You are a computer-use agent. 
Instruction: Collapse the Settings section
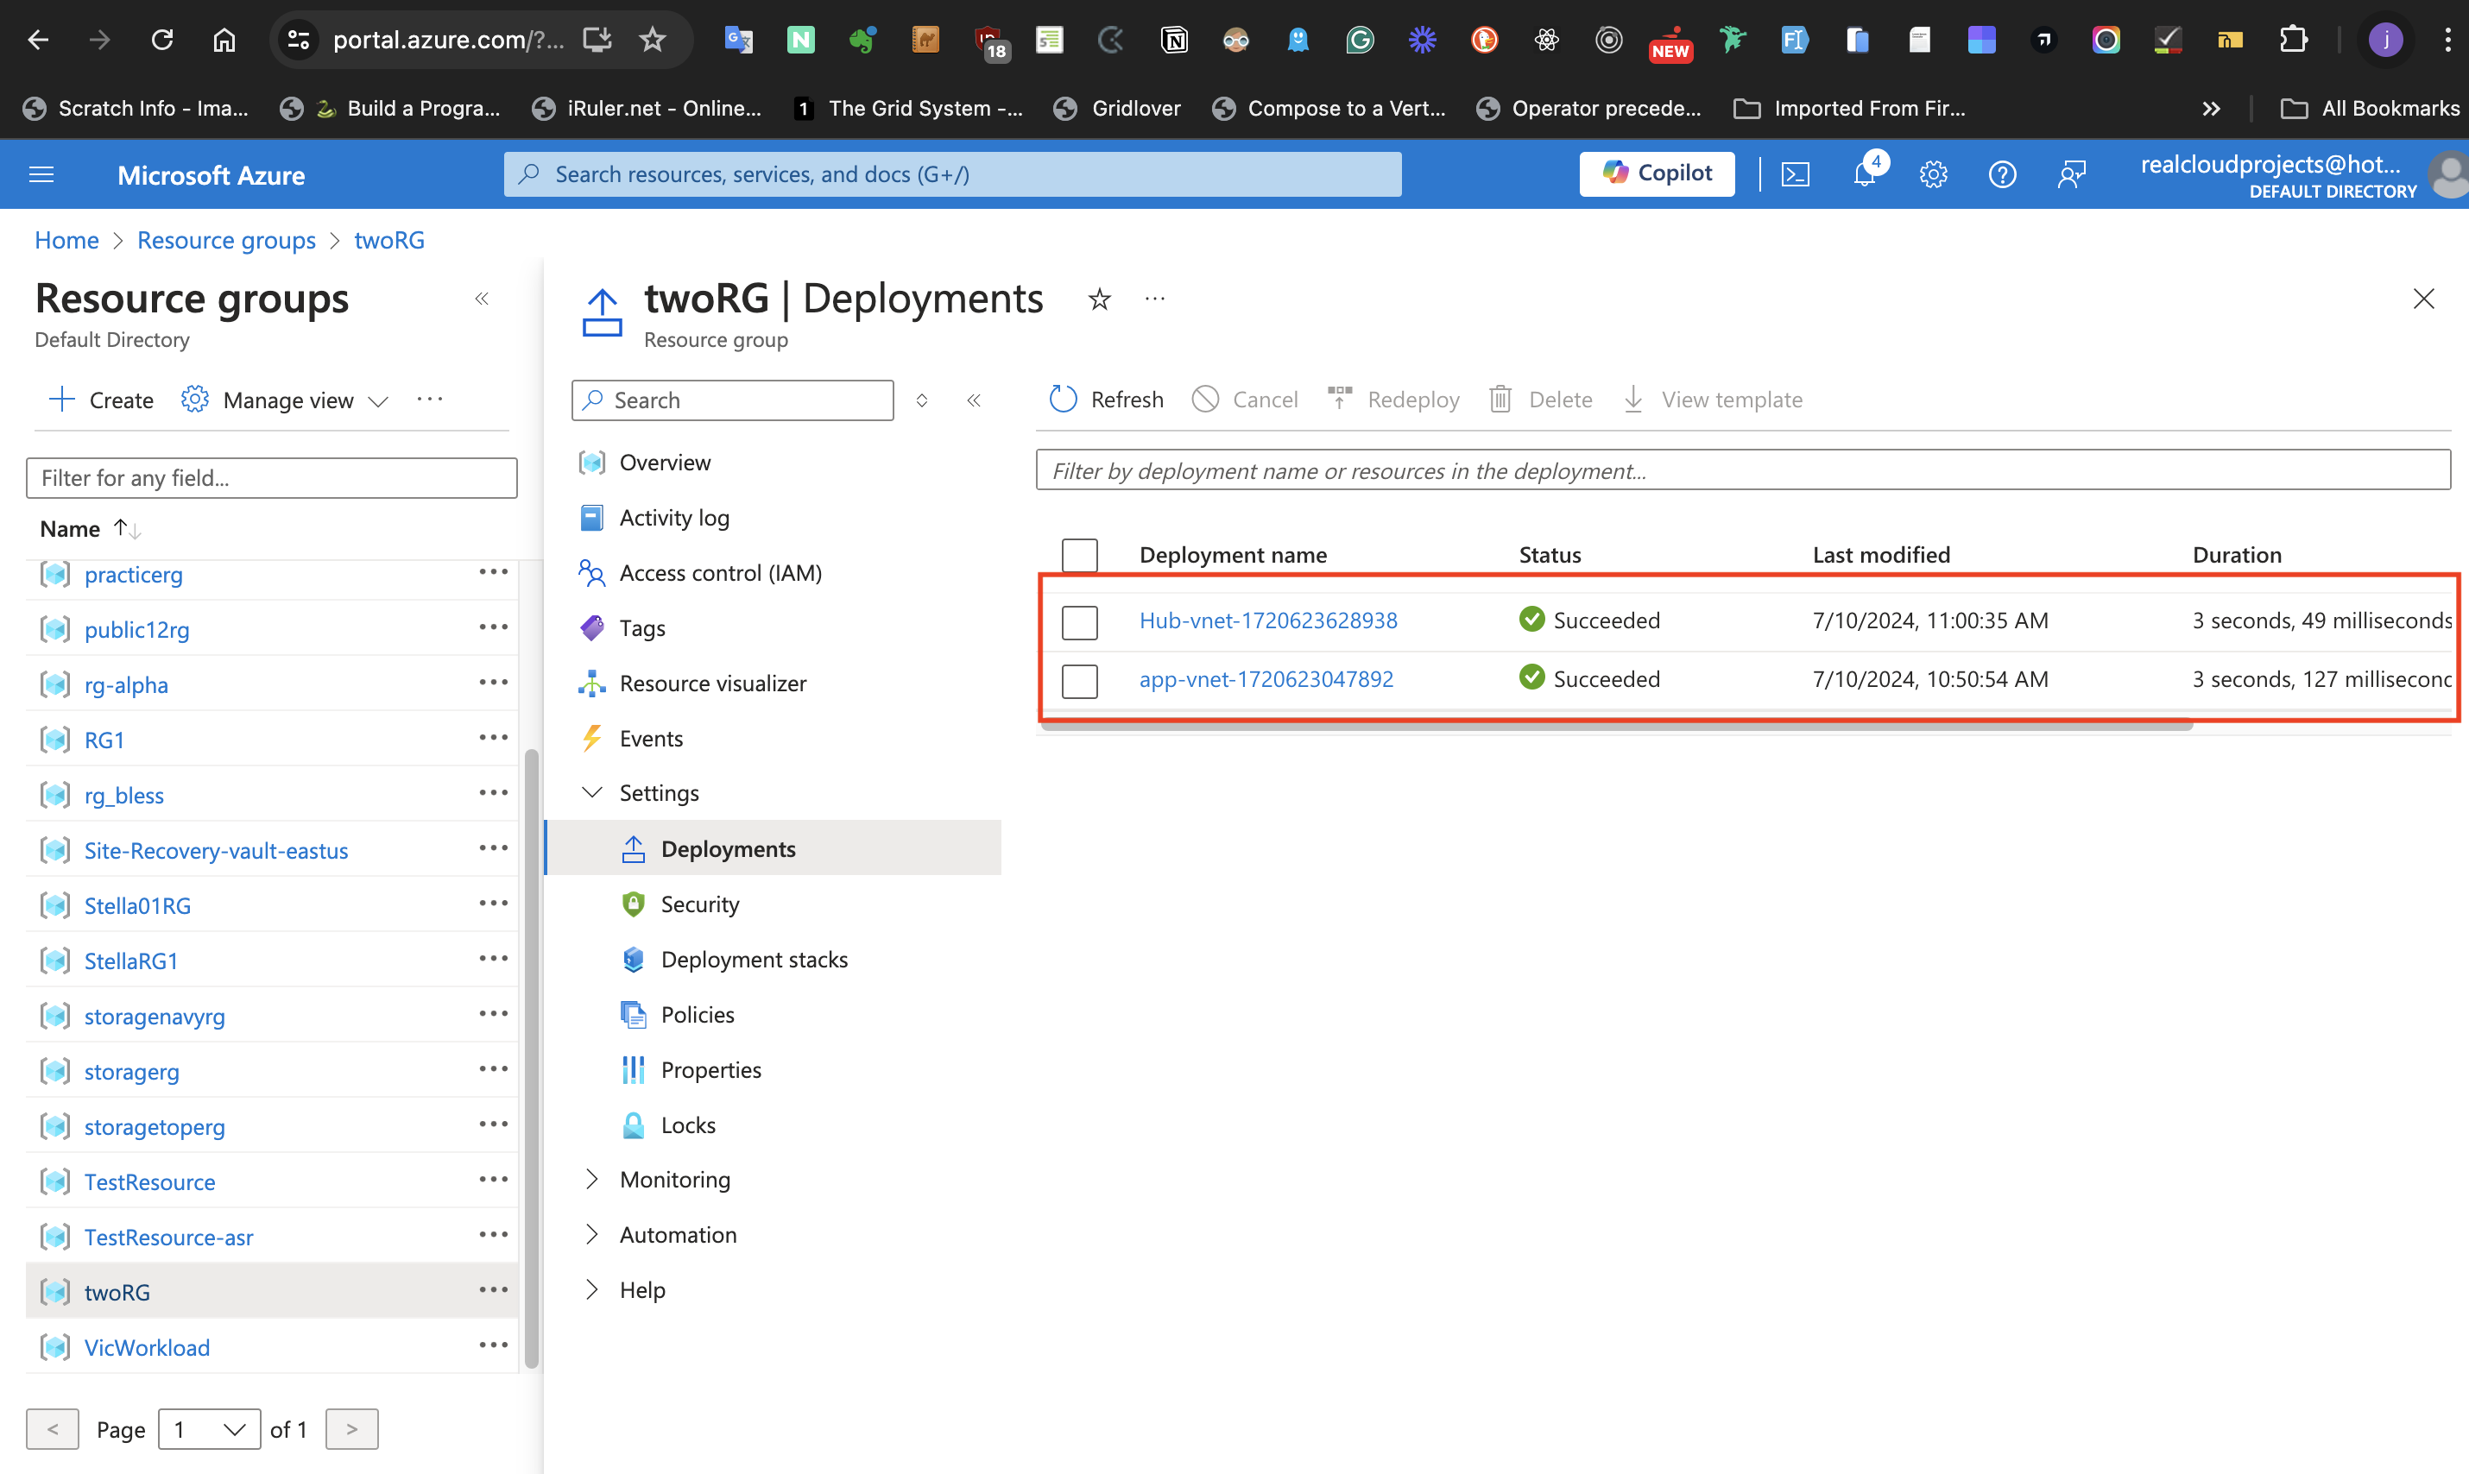pyautogui.click(x=592, y=792)
